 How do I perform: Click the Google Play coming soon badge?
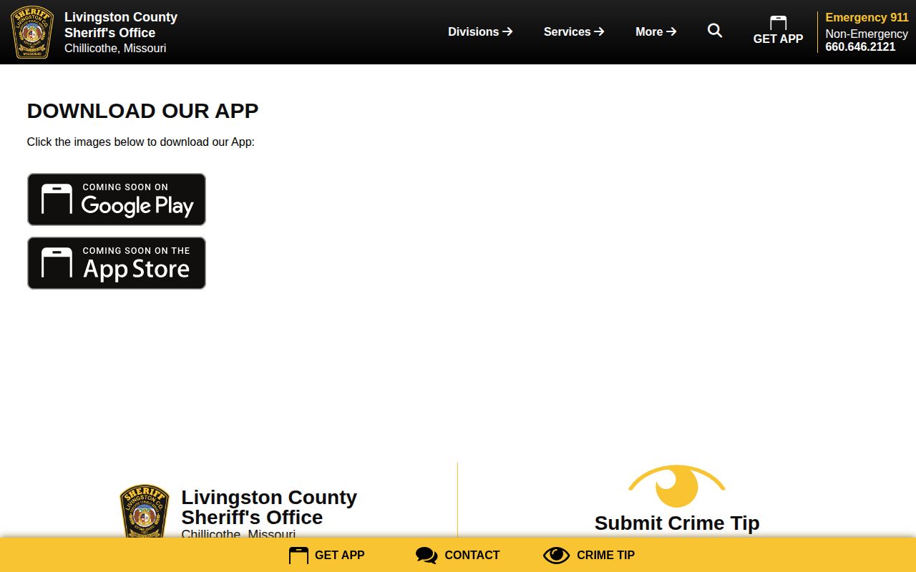(117, 199)
